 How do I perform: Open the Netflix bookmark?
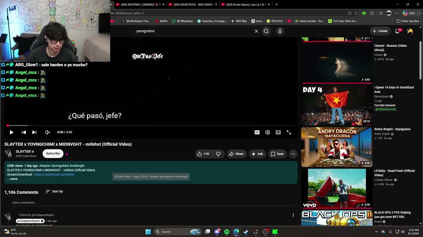(161, 21)
